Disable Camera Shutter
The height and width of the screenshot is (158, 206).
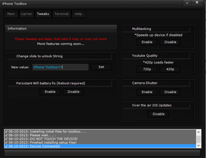click(170, 92)
